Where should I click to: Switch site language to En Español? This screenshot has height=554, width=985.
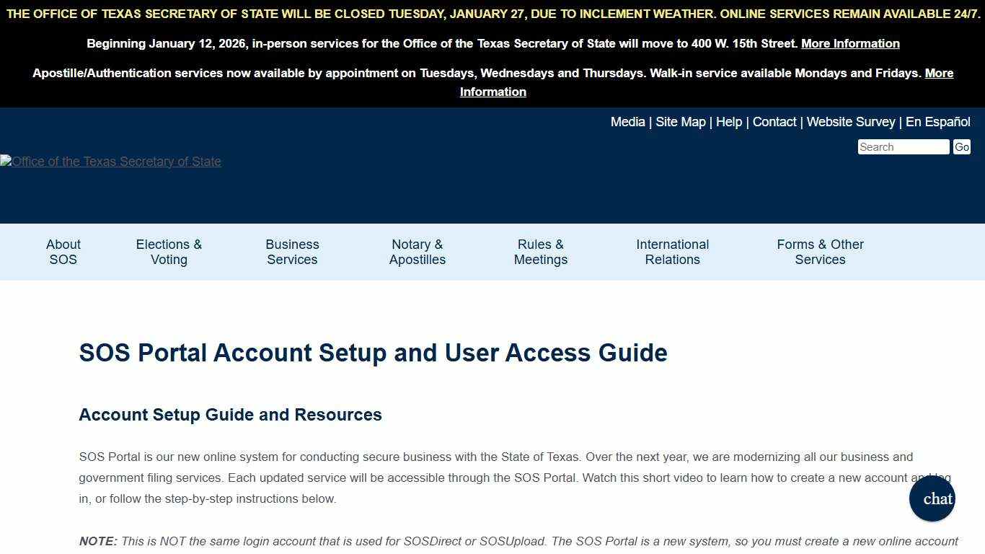coord(938,122)
